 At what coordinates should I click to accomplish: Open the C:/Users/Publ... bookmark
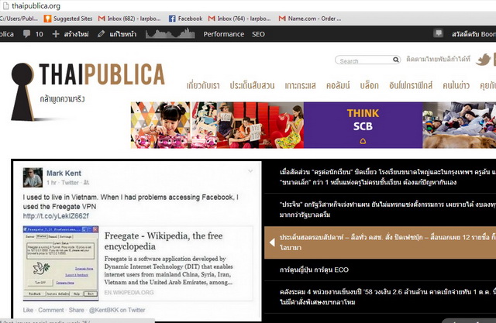point(19,19)
